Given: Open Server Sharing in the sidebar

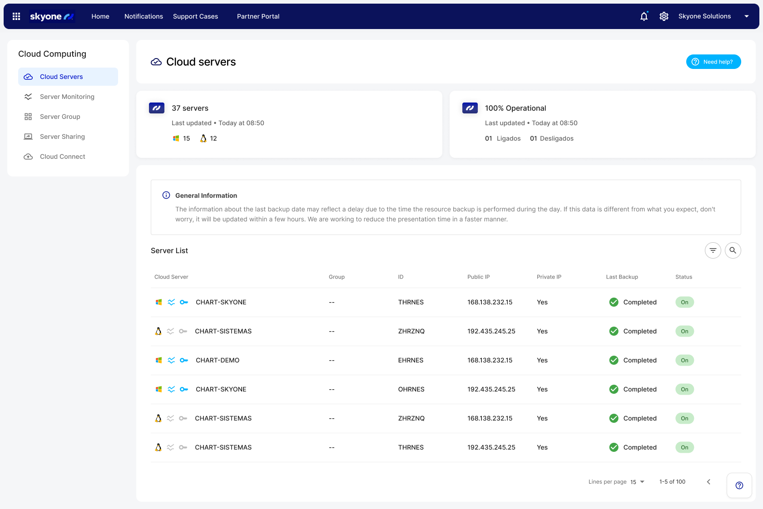Looking at the screenshot, I should (68, 137).
